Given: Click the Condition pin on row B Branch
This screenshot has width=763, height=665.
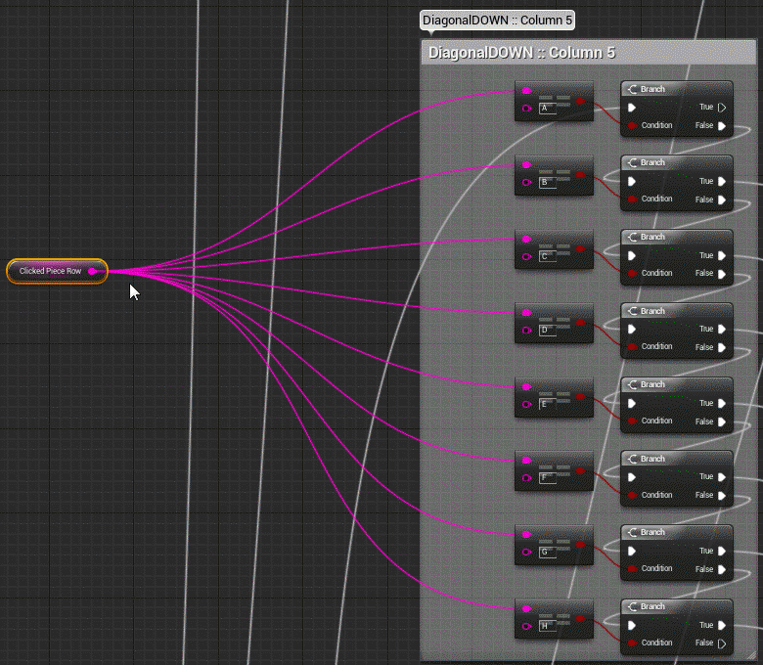Looking at the screenshot, I should coord(632,199).
